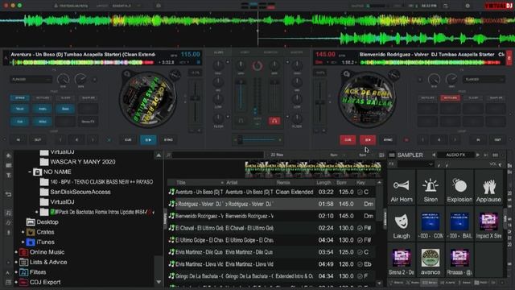The height and width of the screenshot is (290, 515).
Task: Click the NO NAME drive icon
Action: tap(38, 172)
